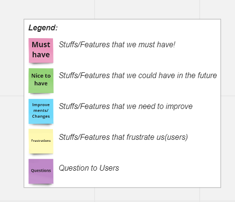Click the need to improve description text
Image resolution: width=235 pixels, height=202 pixels.
click(x=126, y=107)
